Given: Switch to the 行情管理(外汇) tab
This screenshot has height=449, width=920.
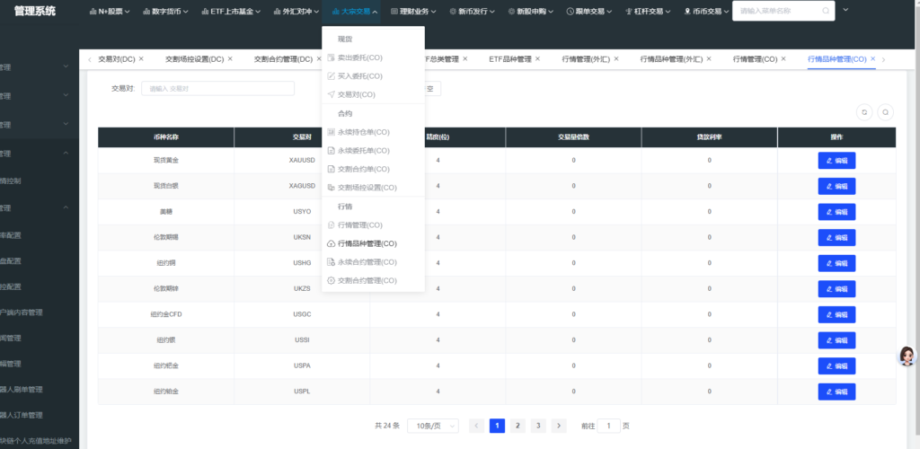Looking at the screenshot, I should coord(586,58).
